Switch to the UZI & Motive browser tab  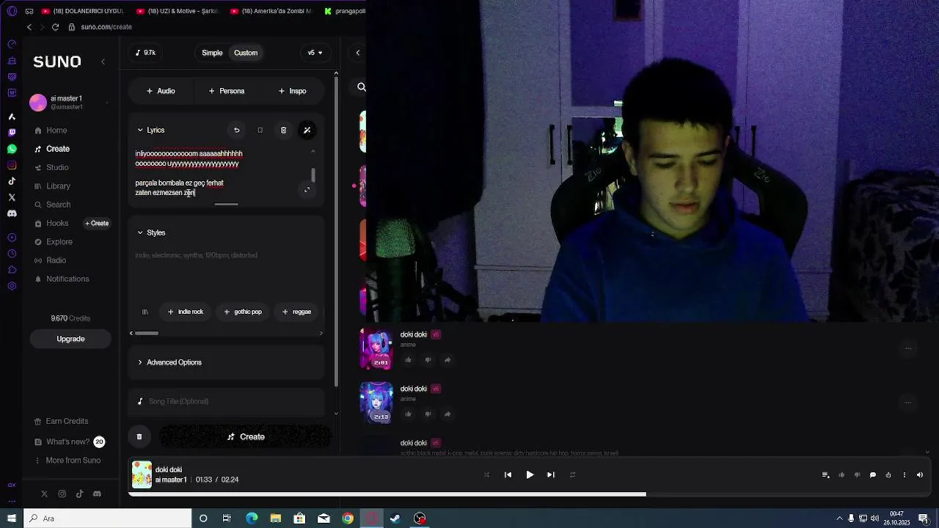click(x=177, y=11)
